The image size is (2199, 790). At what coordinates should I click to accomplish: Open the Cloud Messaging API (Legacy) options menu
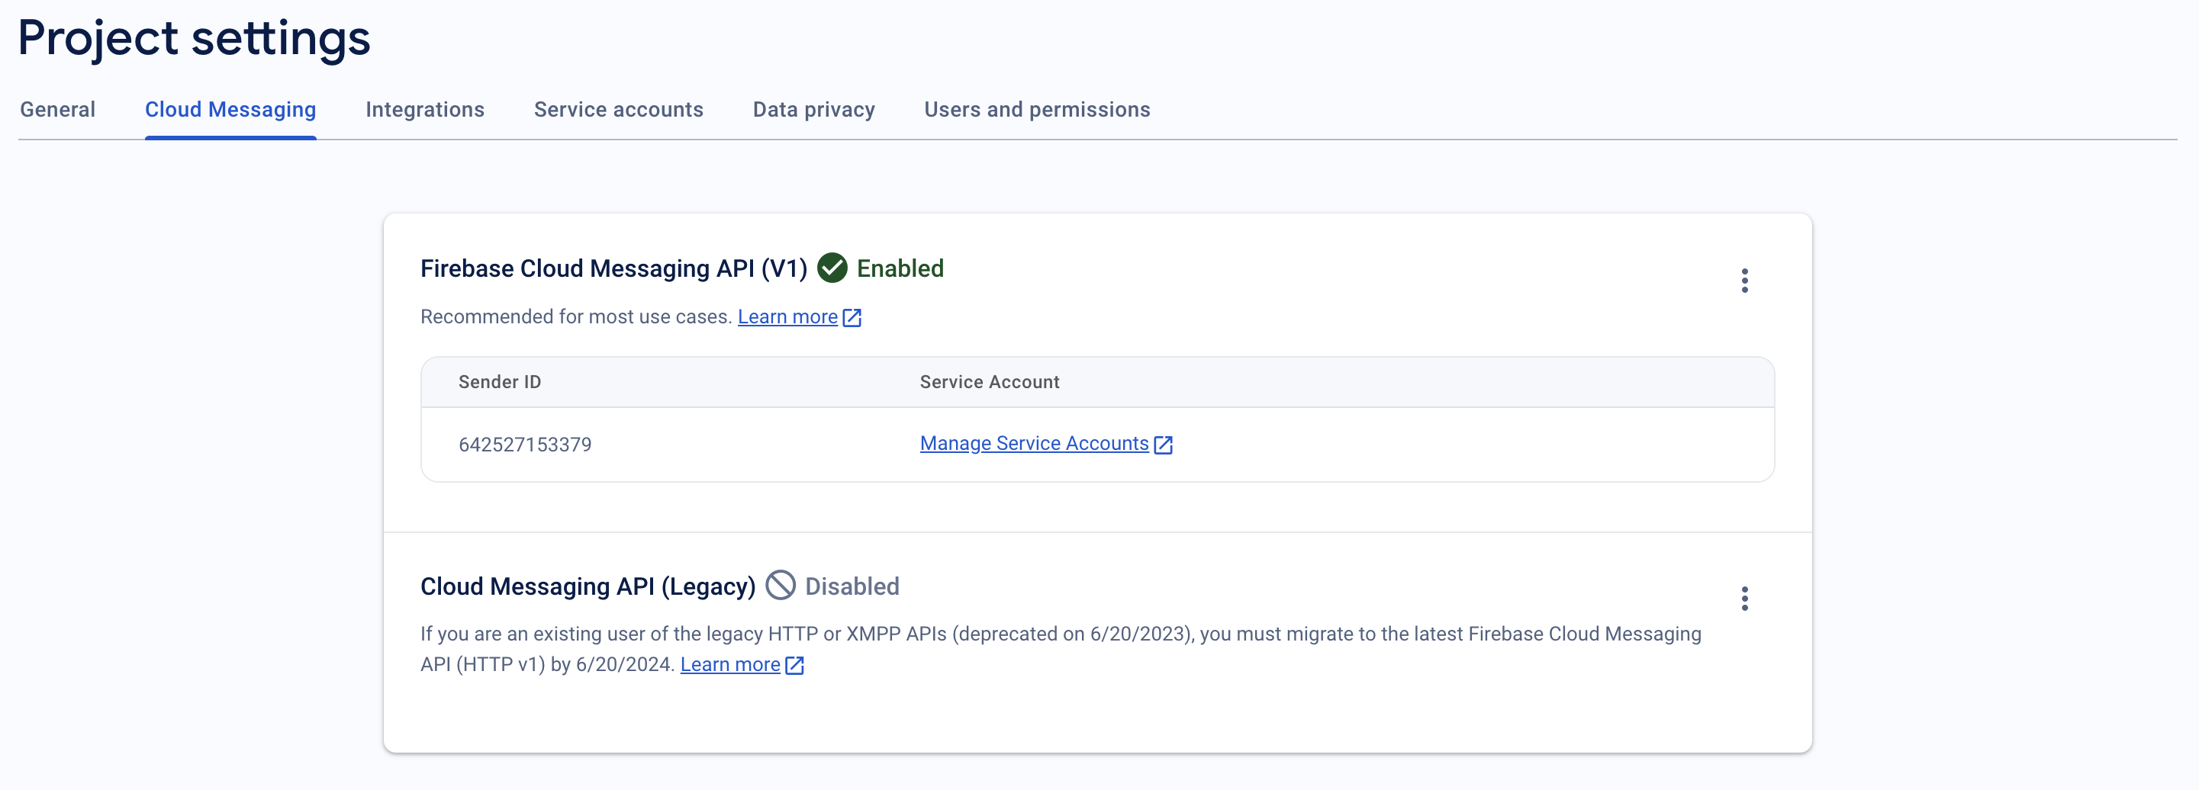point(1744,599)
